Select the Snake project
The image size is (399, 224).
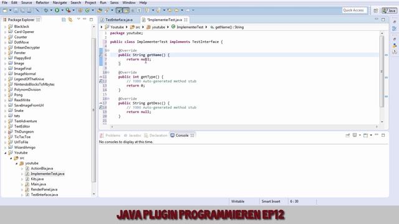point(19,111)
